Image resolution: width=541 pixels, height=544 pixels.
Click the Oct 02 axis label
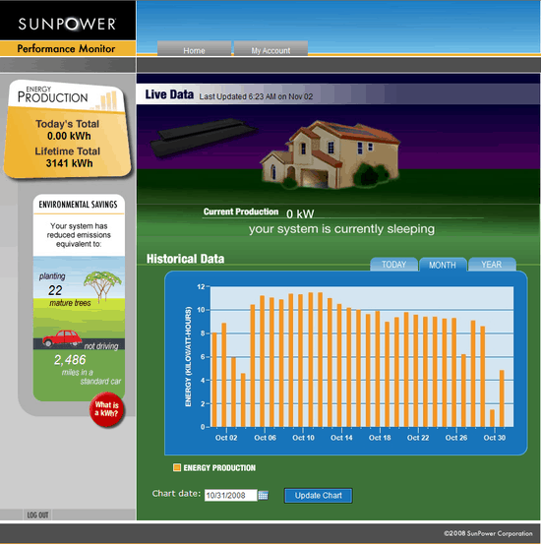click(226, 438)
